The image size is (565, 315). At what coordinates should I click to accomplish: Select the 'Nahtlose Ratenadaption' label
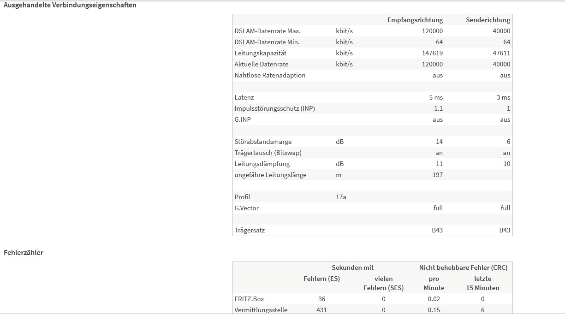270,75
